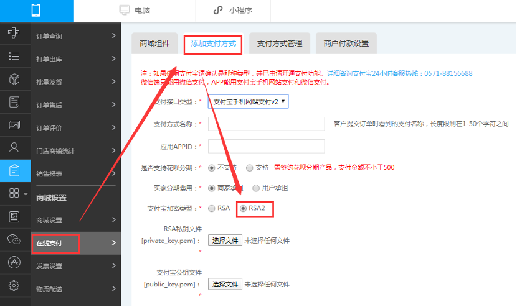Select 商家承担 for installment fee
The width and height of the screenshot is (517, 307).
point(212,188)
